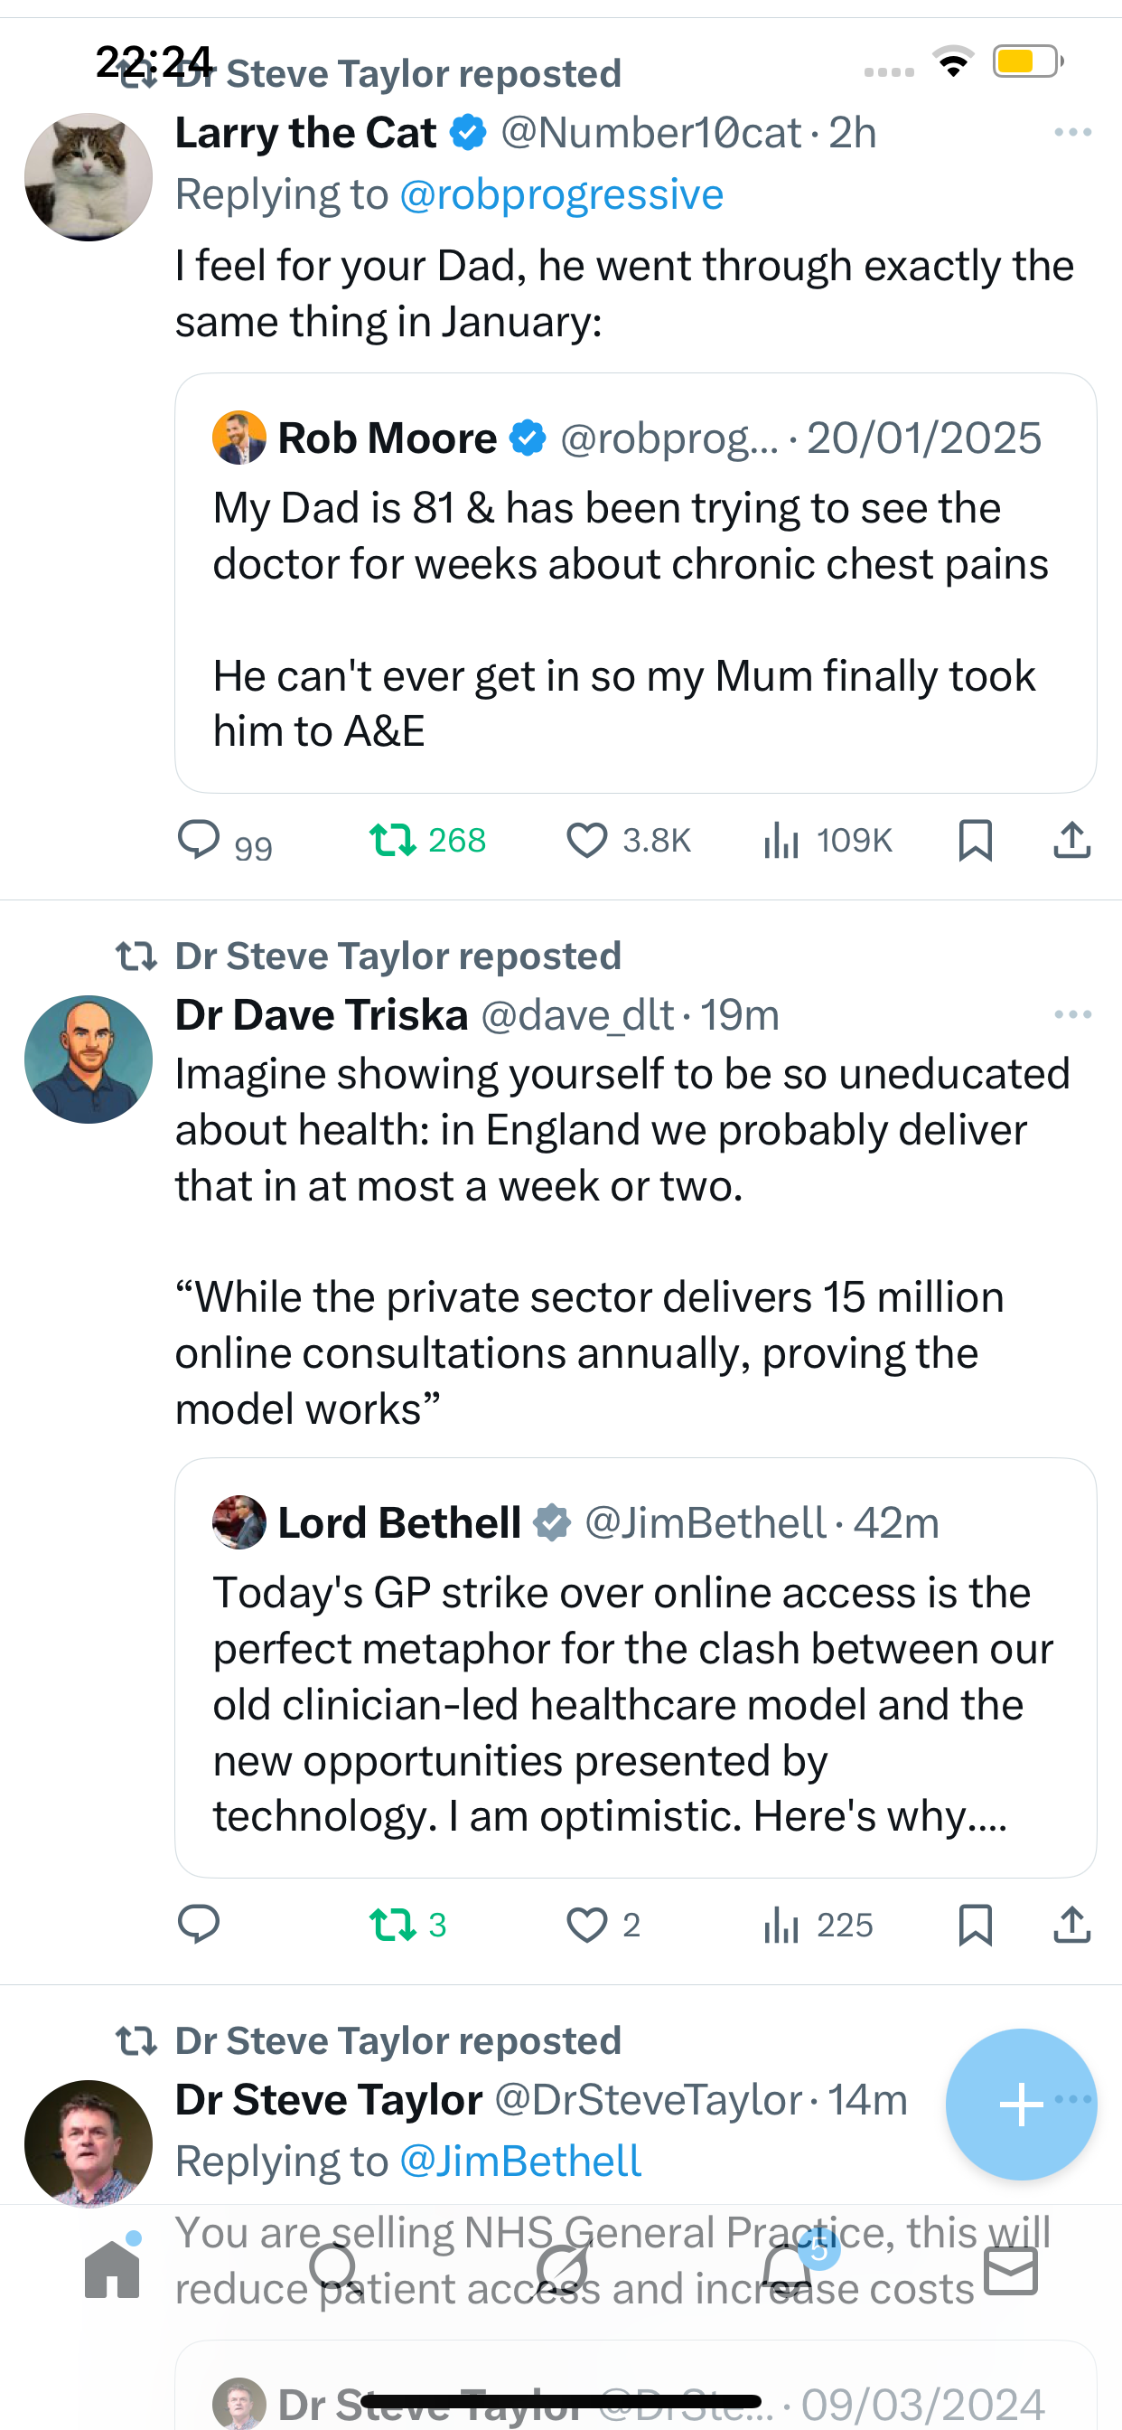Open more options for Dr Dave Triska's post
This screenshot has height=2430, width=1122.
tap(1072, 1014)
